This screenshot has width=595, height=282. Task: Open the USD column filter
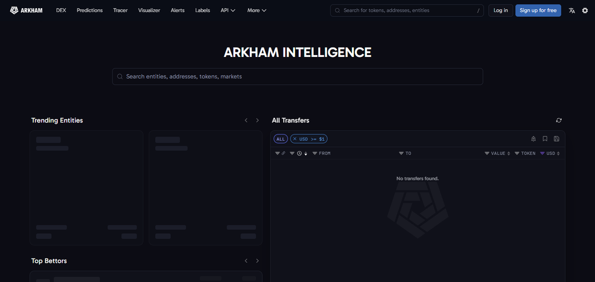click(x=542, y=154)
